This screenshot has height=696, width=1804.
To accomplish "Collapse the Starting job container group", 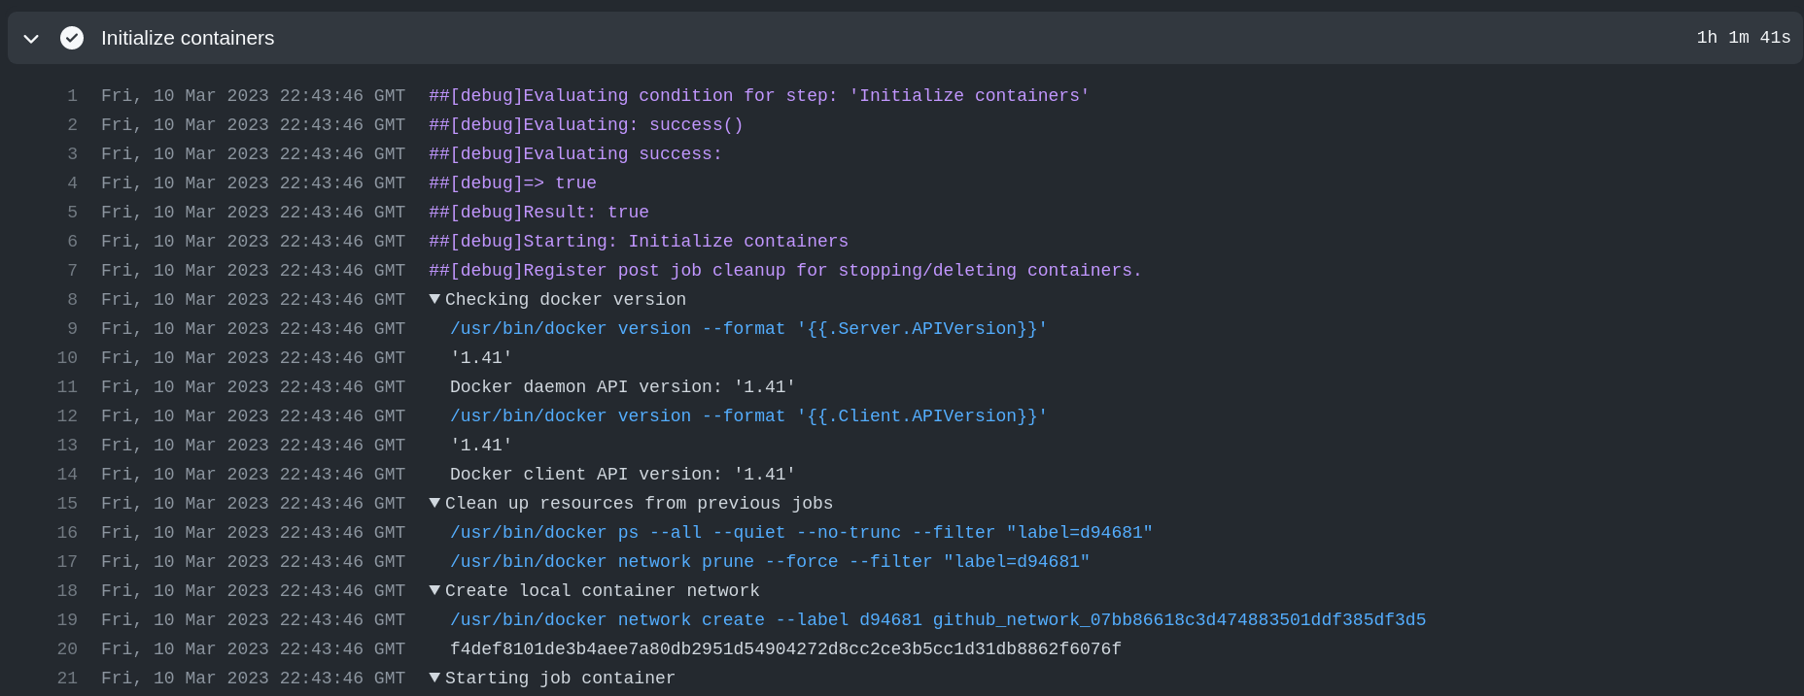I will 434,678.
